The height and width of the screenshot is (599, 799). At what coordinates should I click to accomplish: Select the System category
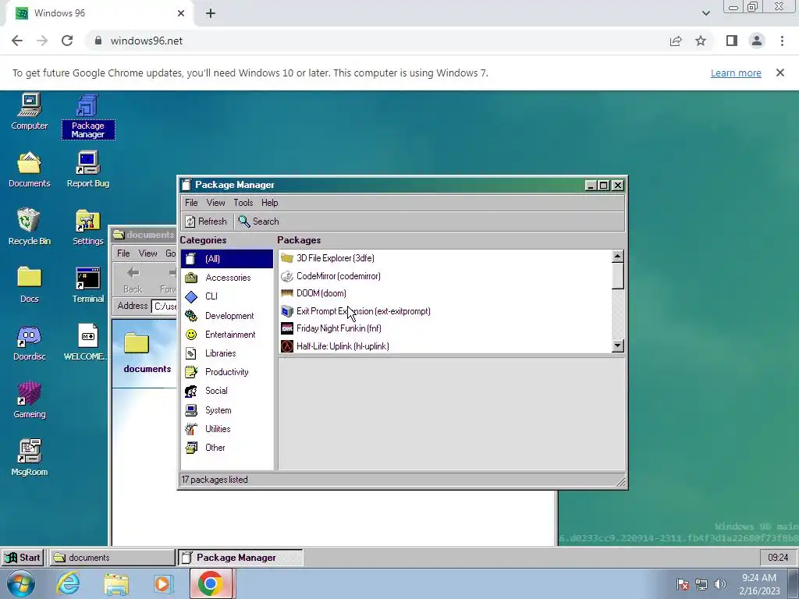click(x=227, y=410)
